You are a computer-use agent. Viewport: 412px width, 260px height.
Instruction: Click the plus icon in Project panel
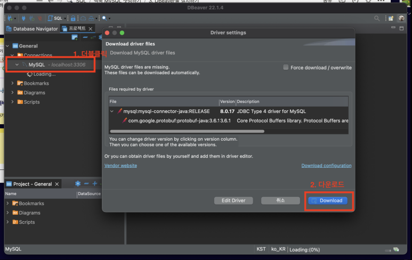94,183
